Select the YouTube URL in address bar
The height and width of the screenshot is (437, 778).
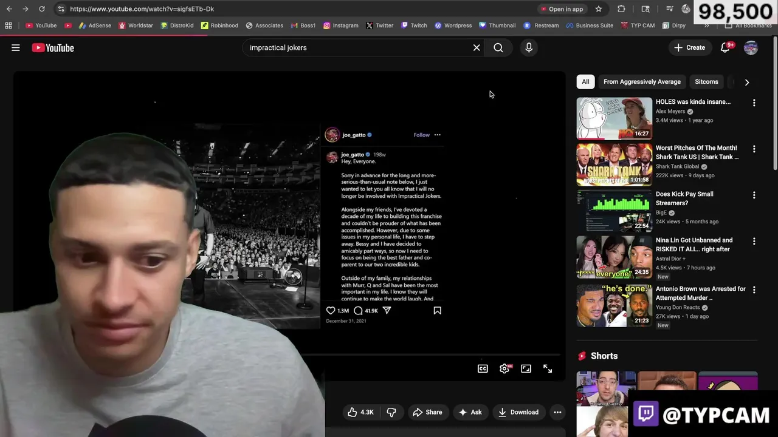click(142, 9)
